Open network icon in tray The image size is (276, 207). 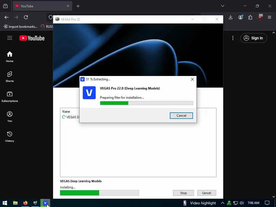tap(236, 203)
